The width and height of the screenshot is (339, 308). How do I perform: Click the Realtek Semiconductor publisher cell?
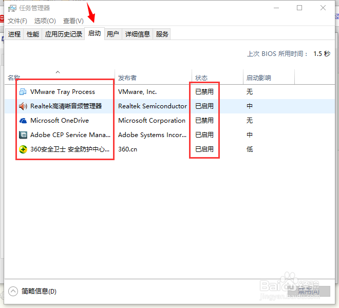tap(153, 106)
